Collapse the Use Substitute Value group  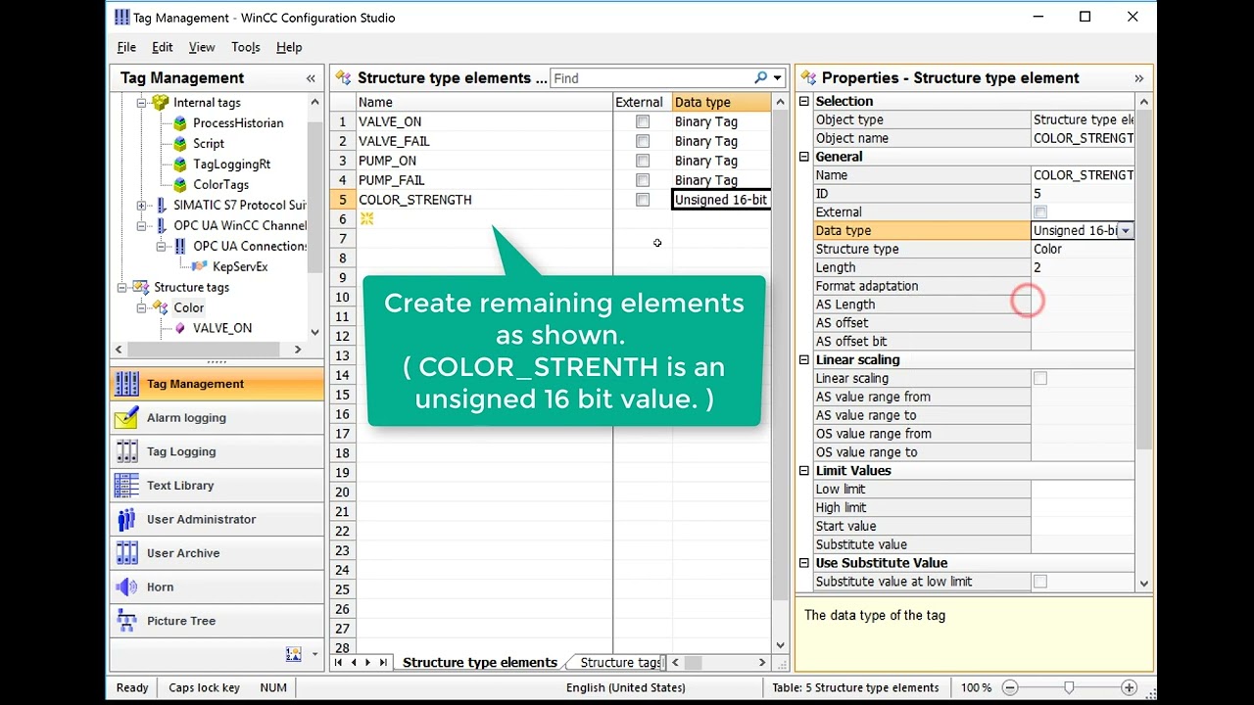click(x=804, y=564)
